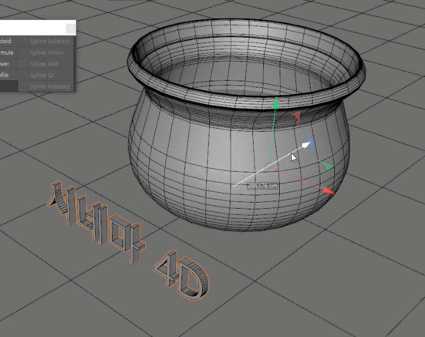Viewport: 425px width, 337px height.
Task: Click the green plane handle on gizmo
Action: coord(326,166)
